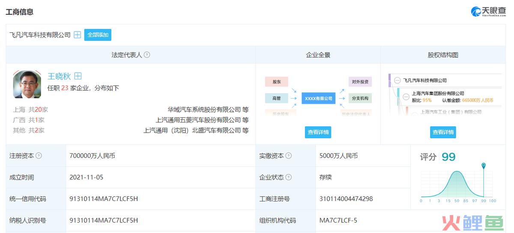Click 王晓秋 portrait photo
514x233 pixels.
27,84
